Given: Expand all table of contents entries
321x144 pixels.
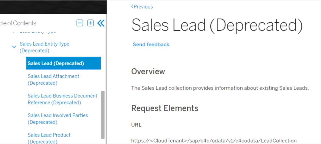Looking at the screenshot, I should tap(90, 23).
